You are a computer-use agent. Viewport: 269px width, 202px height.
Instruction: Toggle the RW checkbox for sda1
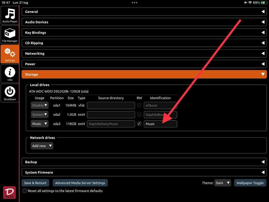(x=139, y=105)
